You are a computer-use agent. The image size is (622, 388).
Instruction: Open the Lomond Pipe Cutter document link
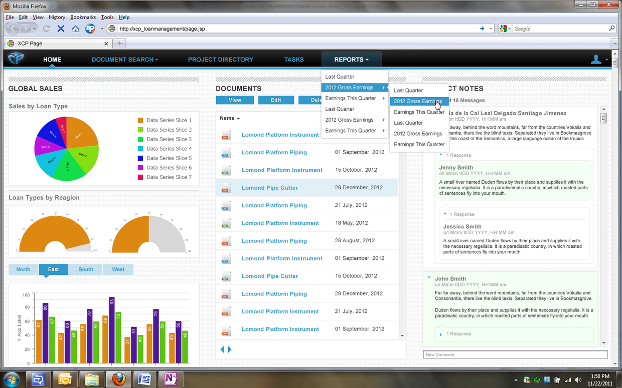coord(269,187)
